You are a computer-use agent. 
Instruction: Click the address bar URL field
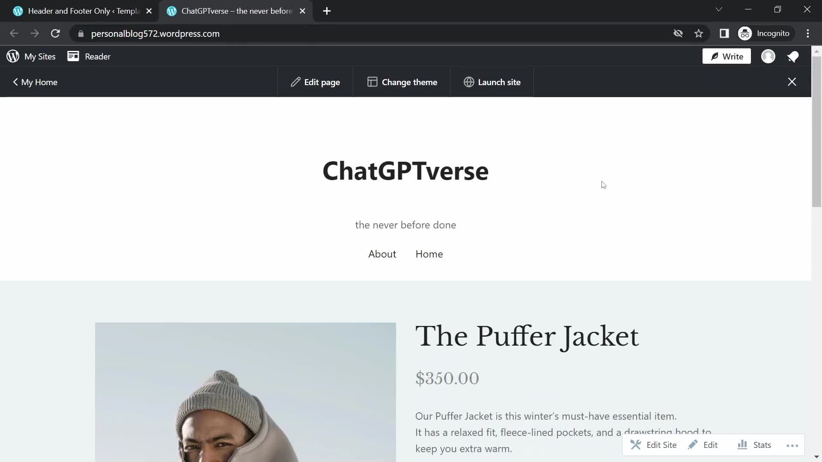pos(155,34)
